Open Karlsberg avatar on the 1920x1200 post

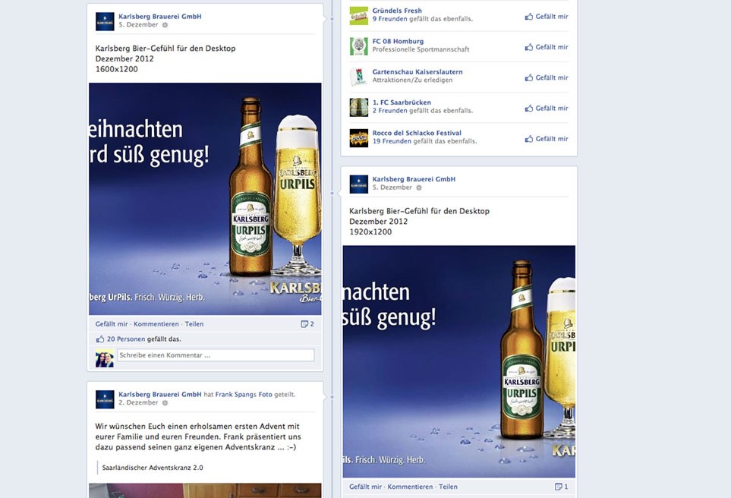(359, 184)
